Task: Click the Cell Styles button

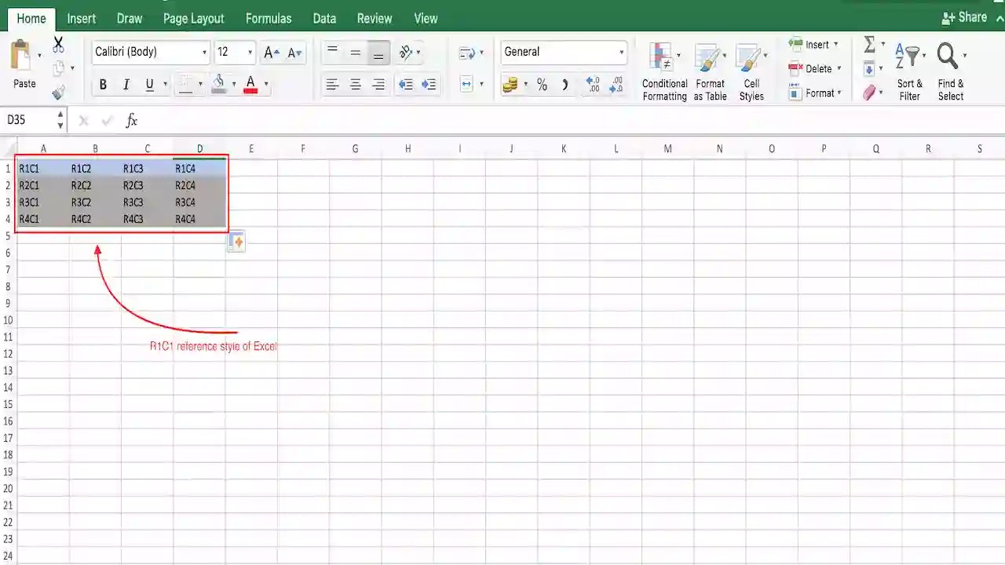Action: tap(751, 71)
